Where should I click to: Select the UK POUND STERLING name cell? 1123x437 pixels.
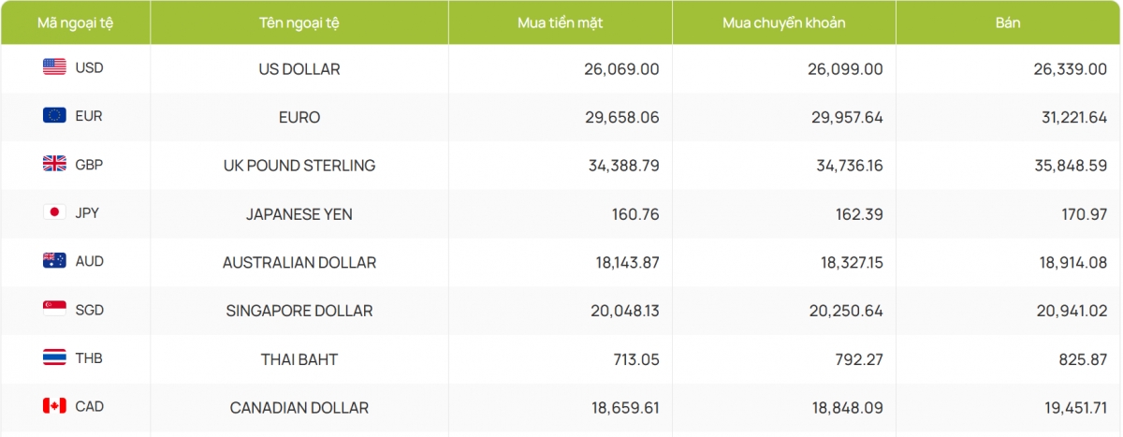pyautogui.click(x=299, y=166)
